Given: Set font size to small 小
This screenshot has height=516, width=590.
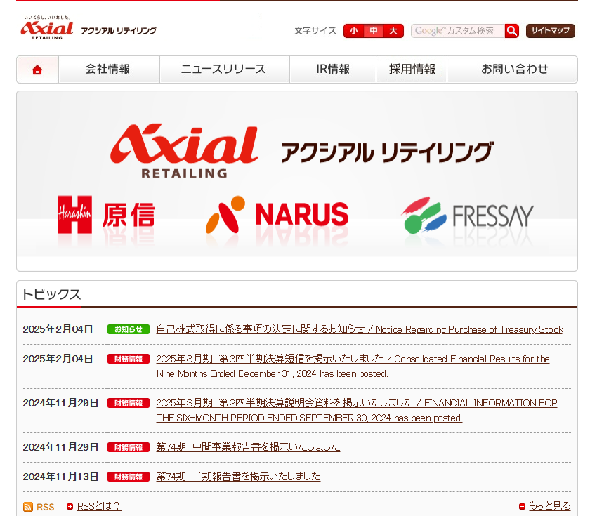Looking at the screenshot, I should point(354,31).
